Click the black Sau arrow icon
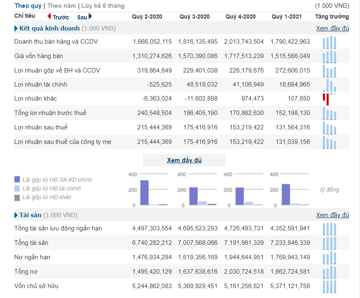This screenshot has width=360, height=298. click(x=90, y=16)
